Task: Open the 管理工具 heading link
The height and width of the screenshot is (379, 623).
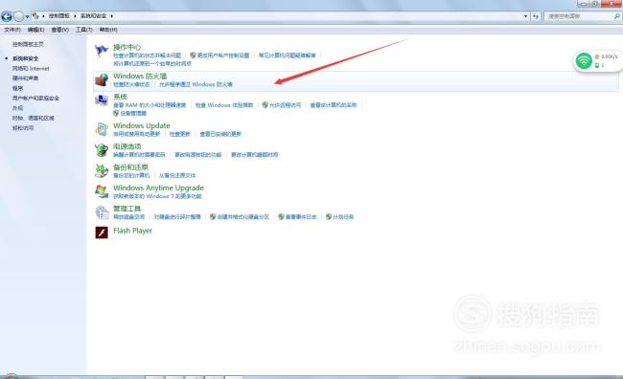Action: click(x=127, y=209)
